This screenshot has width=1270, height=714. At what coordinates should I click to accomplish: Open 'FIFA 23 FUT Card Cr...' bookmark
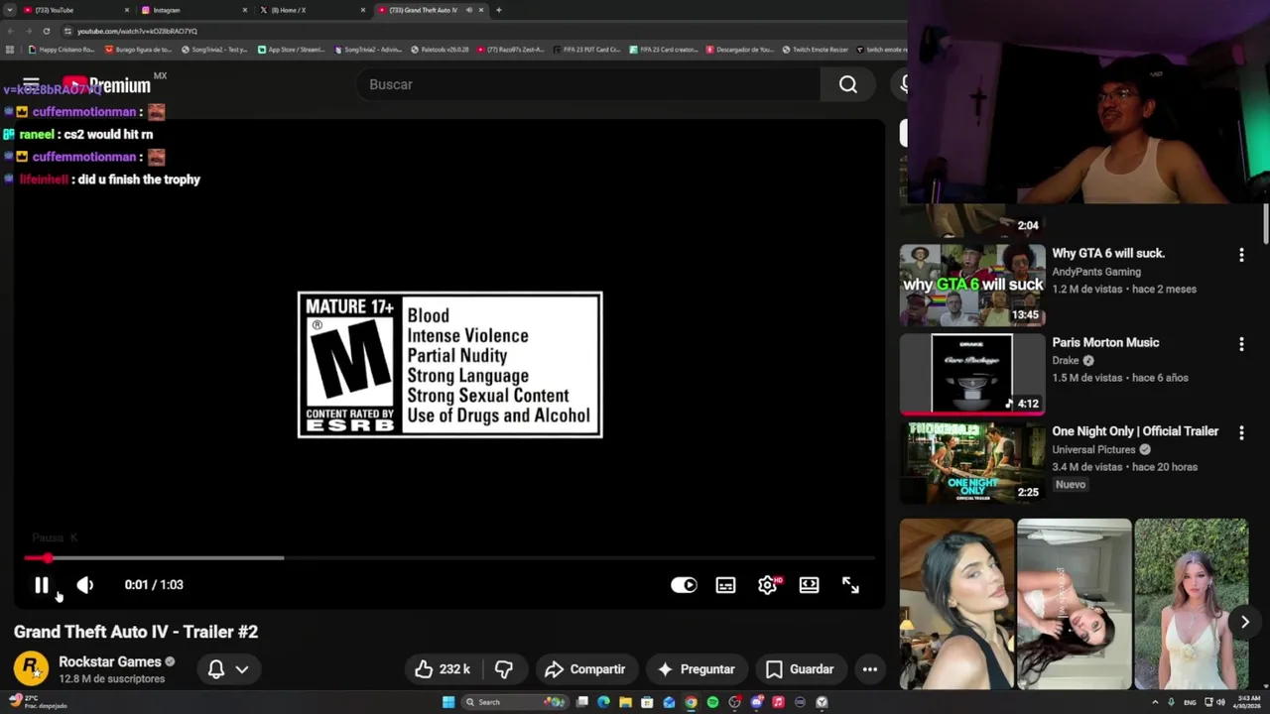pos(587,50)
